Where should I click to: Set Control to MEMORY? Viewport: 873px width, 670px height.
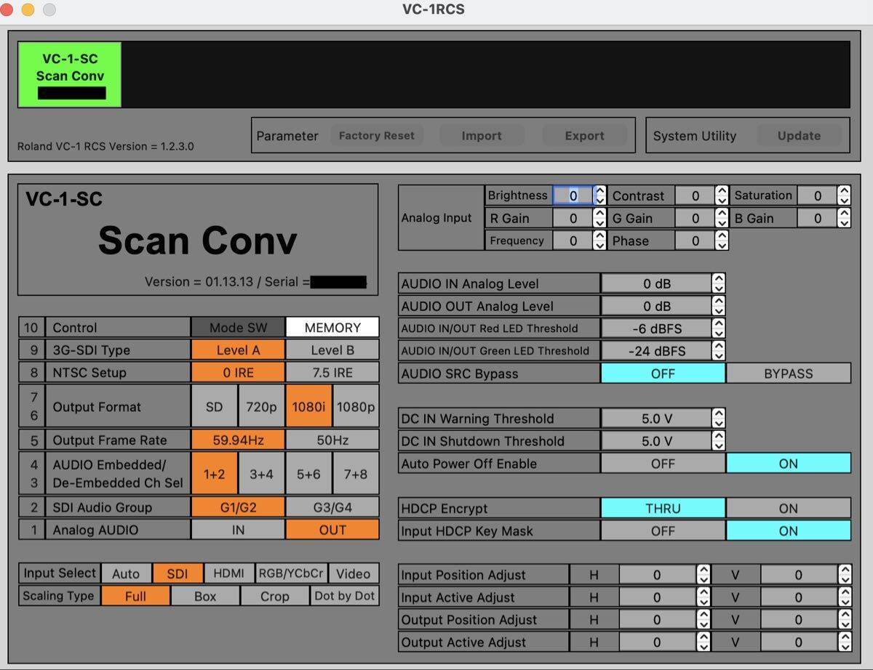click(x=332, y=328)
